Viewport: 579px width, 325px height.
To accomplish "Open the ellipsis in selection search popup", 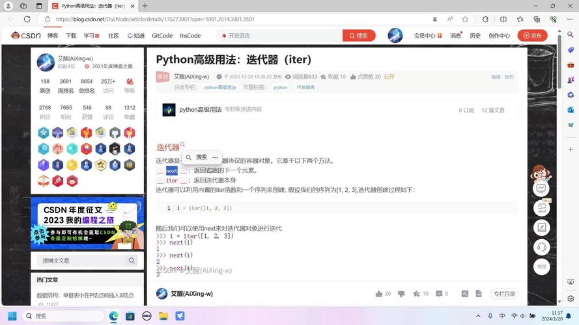I will [215, 157].
